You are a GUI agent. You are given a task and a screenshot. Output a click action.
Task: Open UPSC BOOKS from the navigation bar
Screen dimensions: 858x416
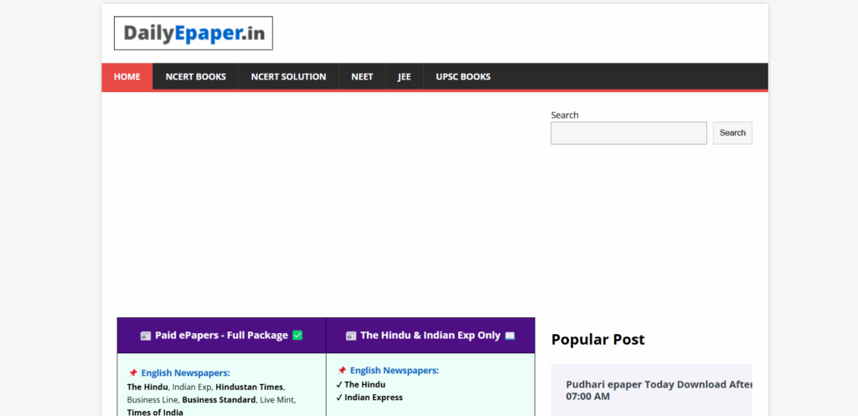[x=463, y=77]
